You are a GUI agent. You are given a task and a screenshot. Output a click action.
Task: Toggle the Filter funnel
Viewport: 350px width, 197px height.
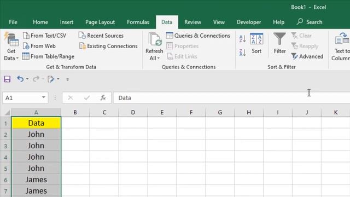click(279, 43)
